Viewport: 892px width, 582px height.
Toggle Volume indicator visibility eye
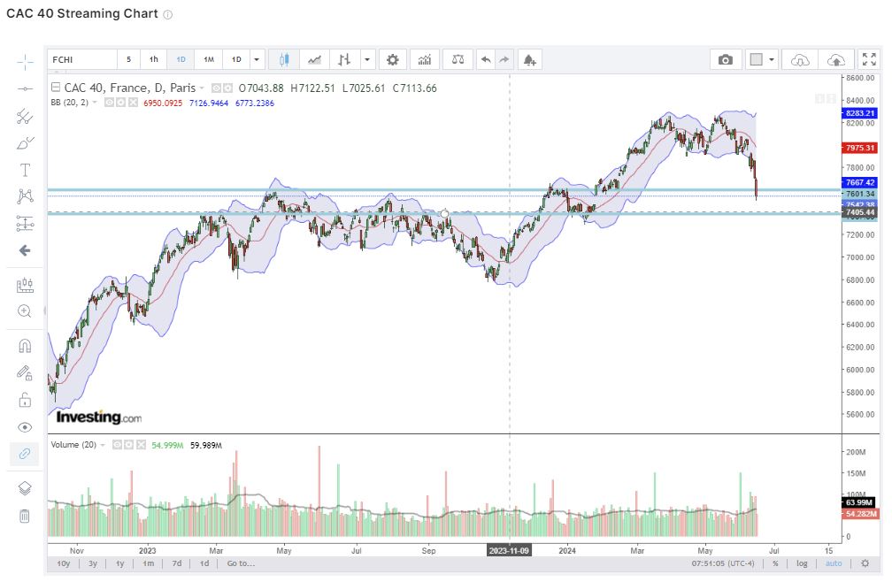point(117,445)
